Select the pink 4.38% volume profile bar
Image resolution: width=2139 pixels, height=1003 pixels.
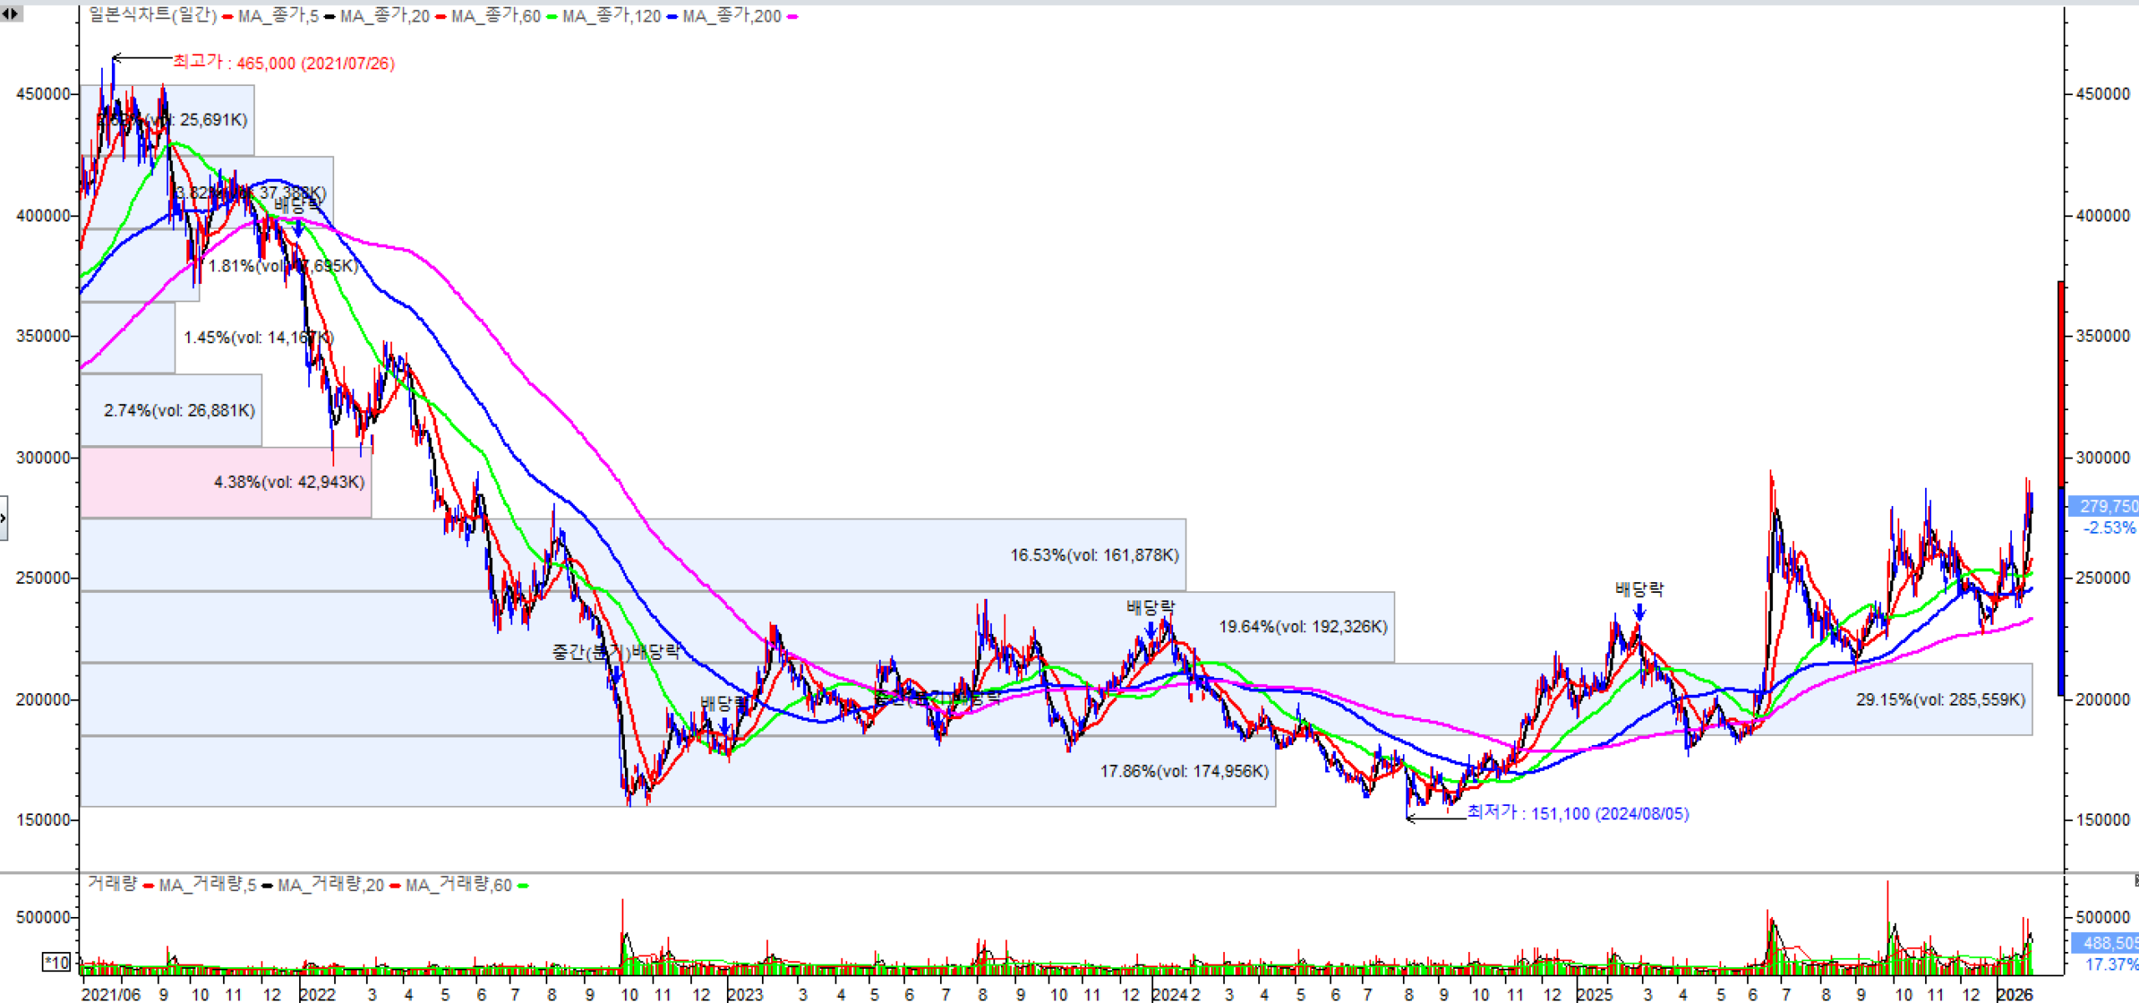click(x=226, y=482)
